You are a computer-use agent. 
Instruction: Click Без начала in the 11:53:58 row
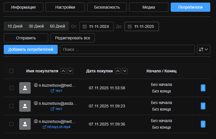pyautogui.click(x=161, y=84)
